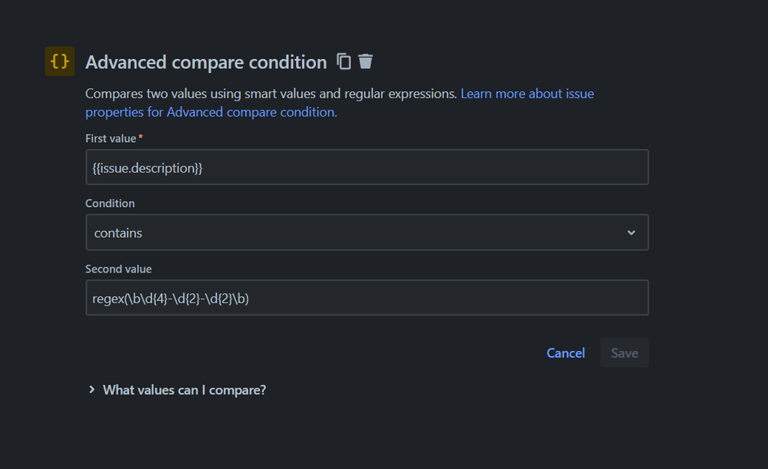Focus the Second value regex field
The width and height of the screenshot is (768, 469).
pos(367,298)
